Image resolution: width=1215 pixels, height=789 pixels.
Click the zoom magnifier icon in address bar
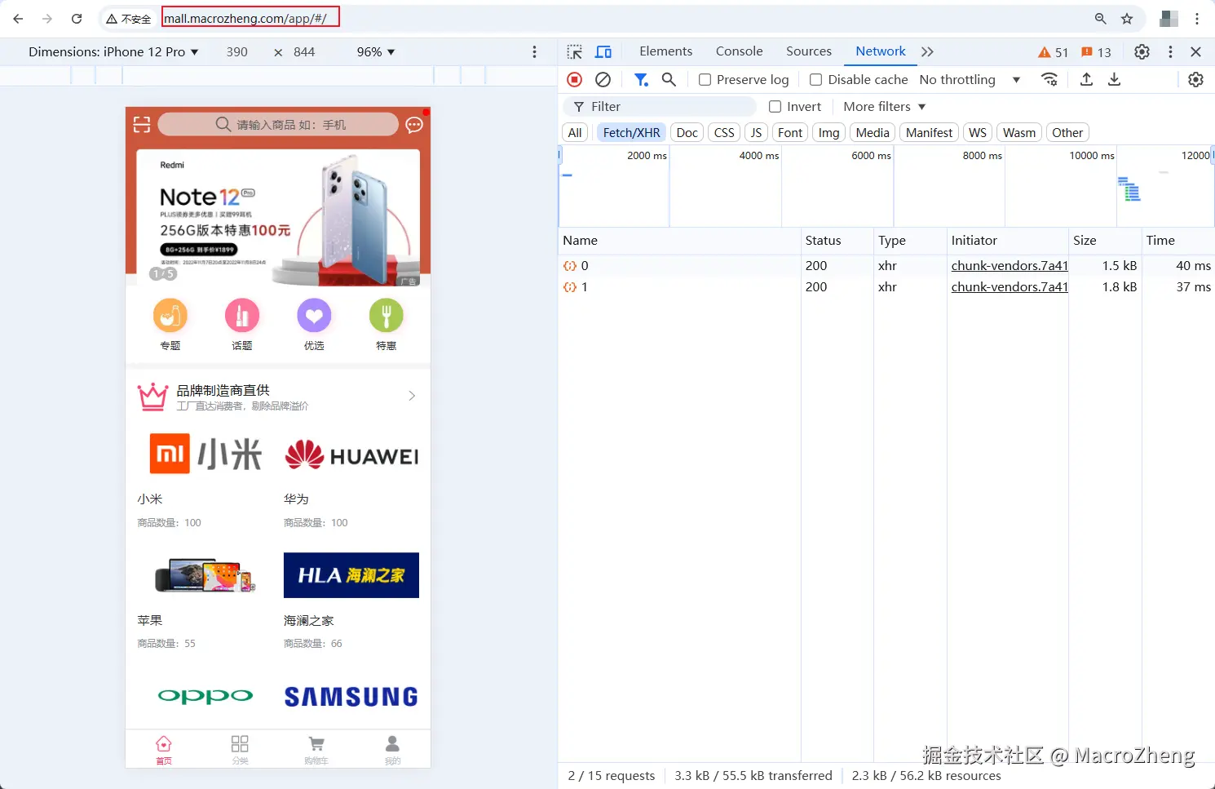click(x=1101, y=19)
